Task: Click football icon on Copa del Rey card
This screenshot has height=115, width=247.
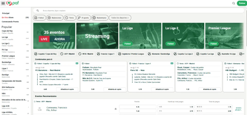Action: (36, 64)
